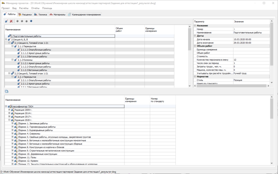Click the move left arrow icon
278x174 pixels.
pyautogui.click(x=17, y=21)
